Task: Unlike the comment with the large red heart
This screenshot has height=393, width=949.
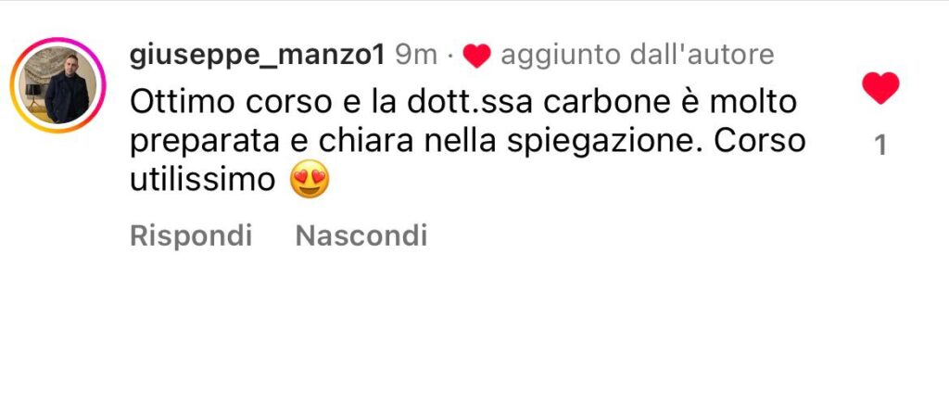Action: (x=880, y=88)
